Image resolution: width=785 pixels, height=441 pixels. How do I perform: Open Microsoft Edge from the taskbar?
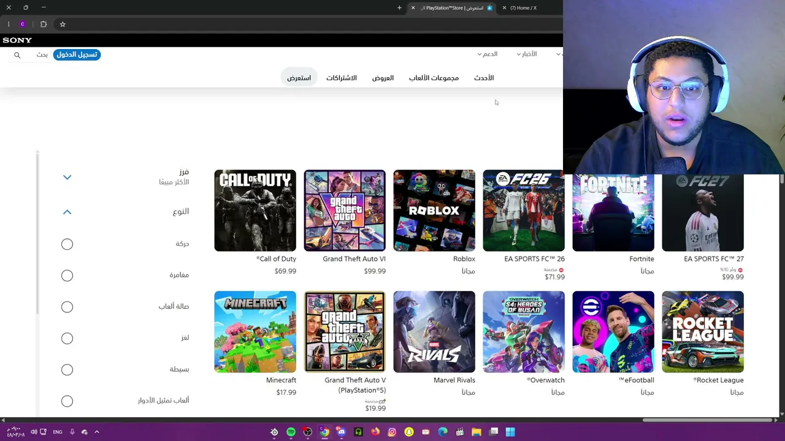tap(443, 432)
